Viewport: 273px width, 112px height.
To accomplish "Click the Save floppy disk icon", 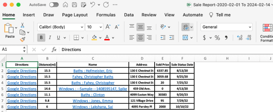I will point(74,5).
